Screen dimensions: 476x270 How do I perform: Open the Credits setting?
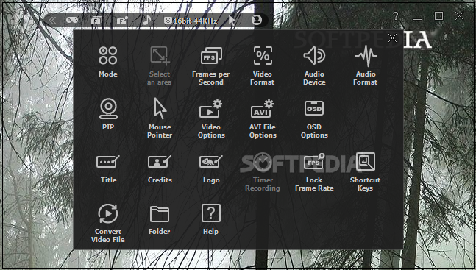coord(160,169)
